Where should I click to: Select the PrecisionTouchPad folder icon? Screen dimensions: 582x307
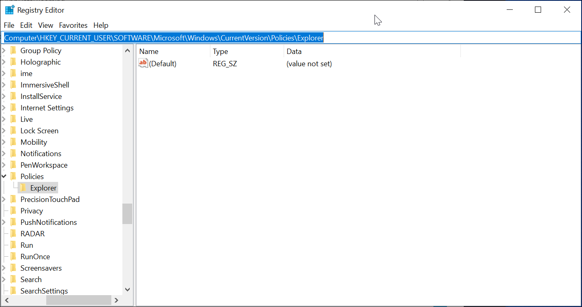pyautogui.click(x=14, y=199)
